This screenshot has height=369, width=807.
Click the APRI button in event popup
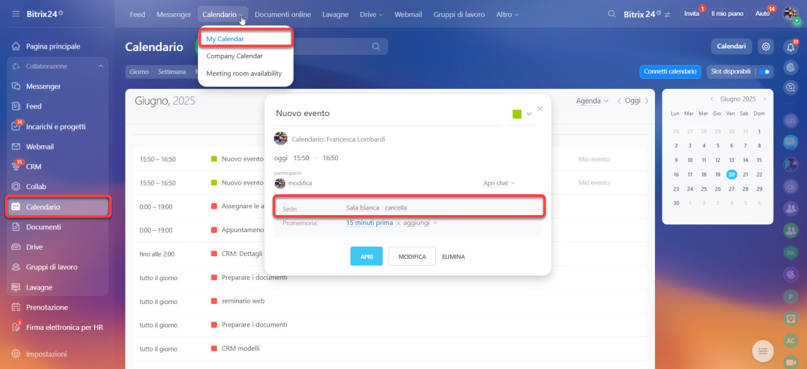(366, 257)
